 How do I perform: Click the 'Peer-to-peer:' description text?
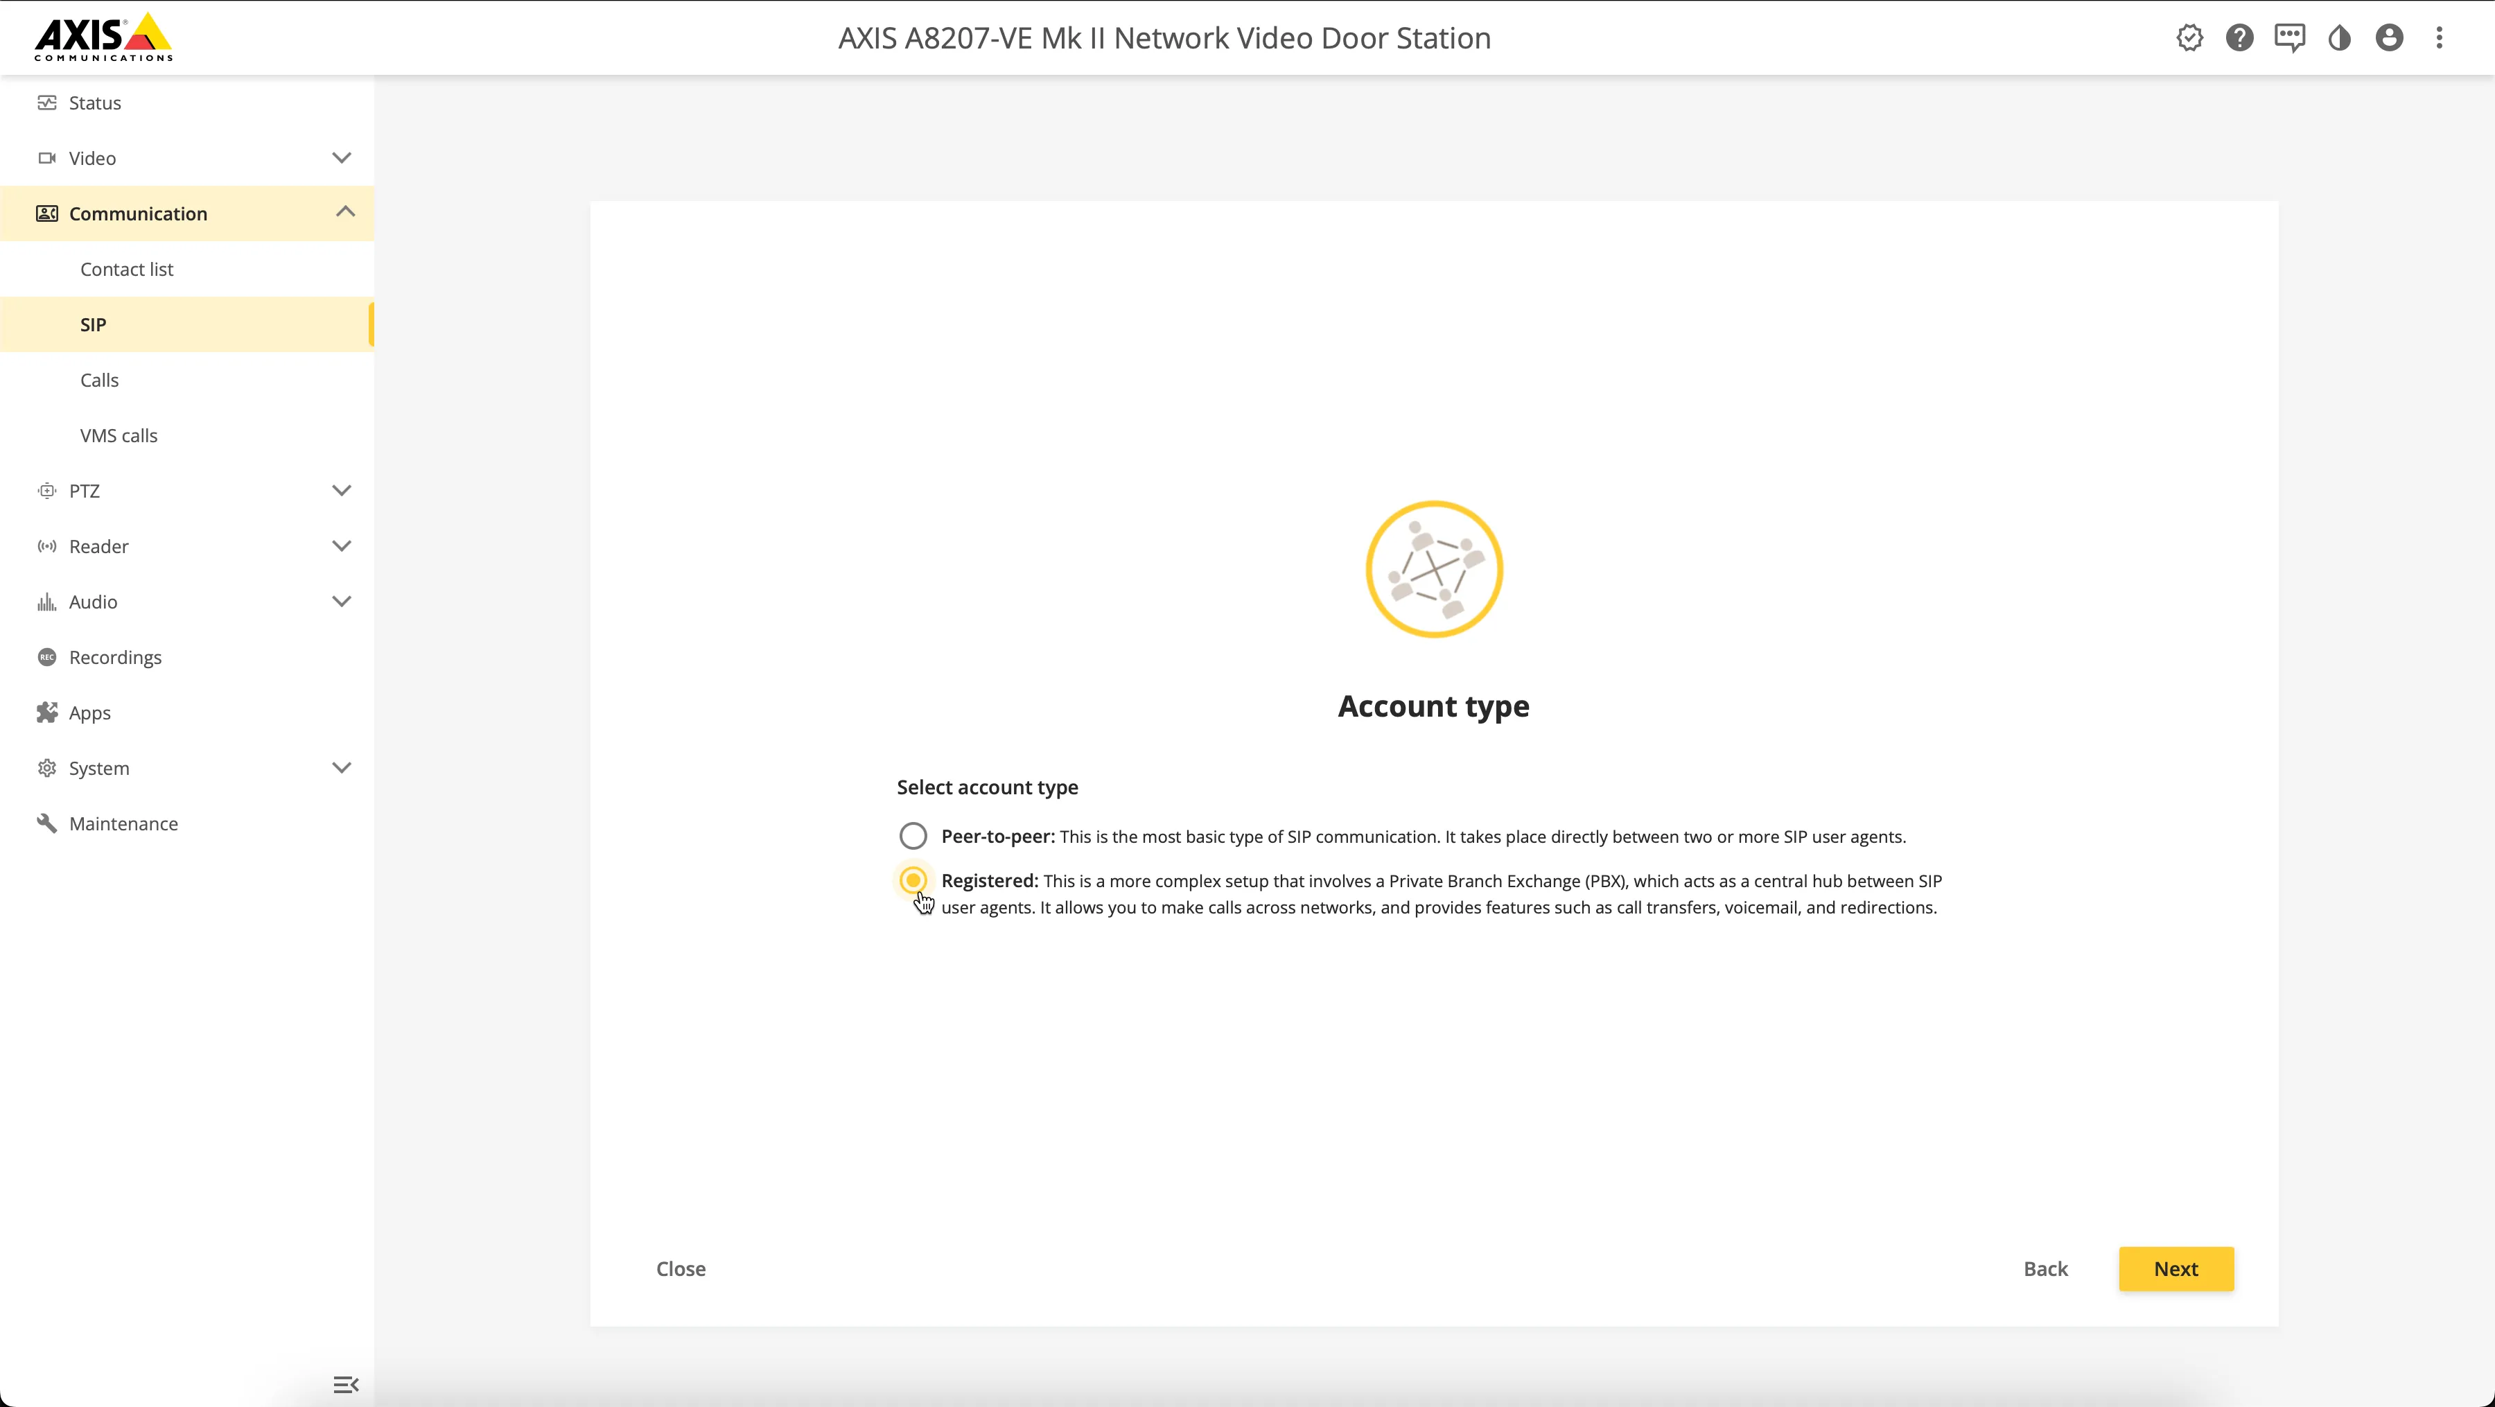click(1424, 837)
